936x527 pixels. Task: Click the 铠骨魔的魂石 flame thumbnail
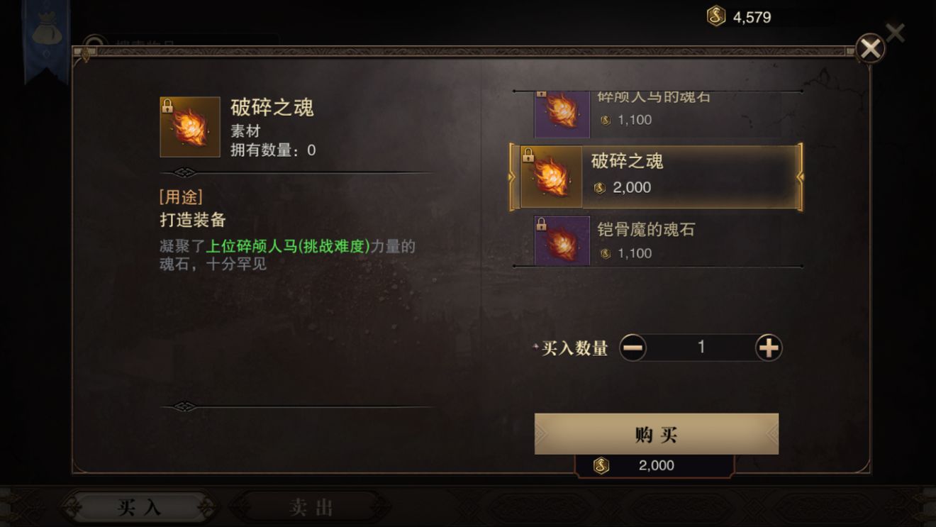(562, 241)
